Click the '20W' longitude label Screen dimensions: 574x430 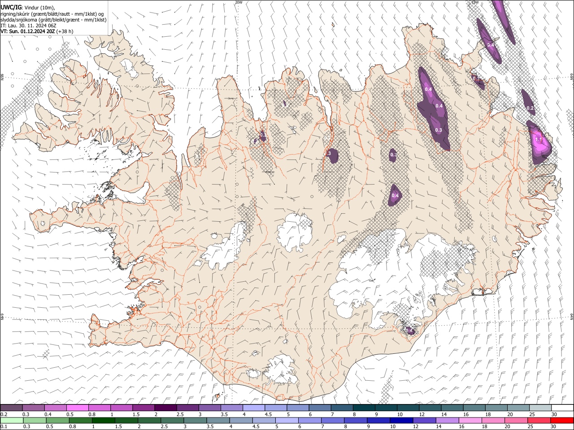(x=239, y=2)
